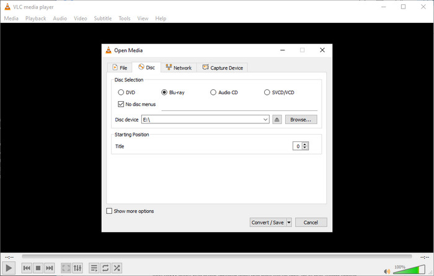
Task: Enable Show more options checkbox
Action: click(x=109, y=211)
